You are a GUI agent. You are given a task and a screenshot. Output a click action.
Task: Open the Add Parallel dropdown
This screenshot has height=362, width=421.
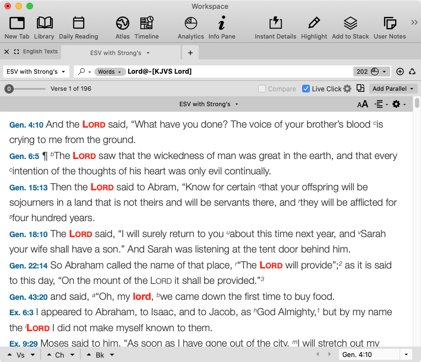[x=393, y=89]
